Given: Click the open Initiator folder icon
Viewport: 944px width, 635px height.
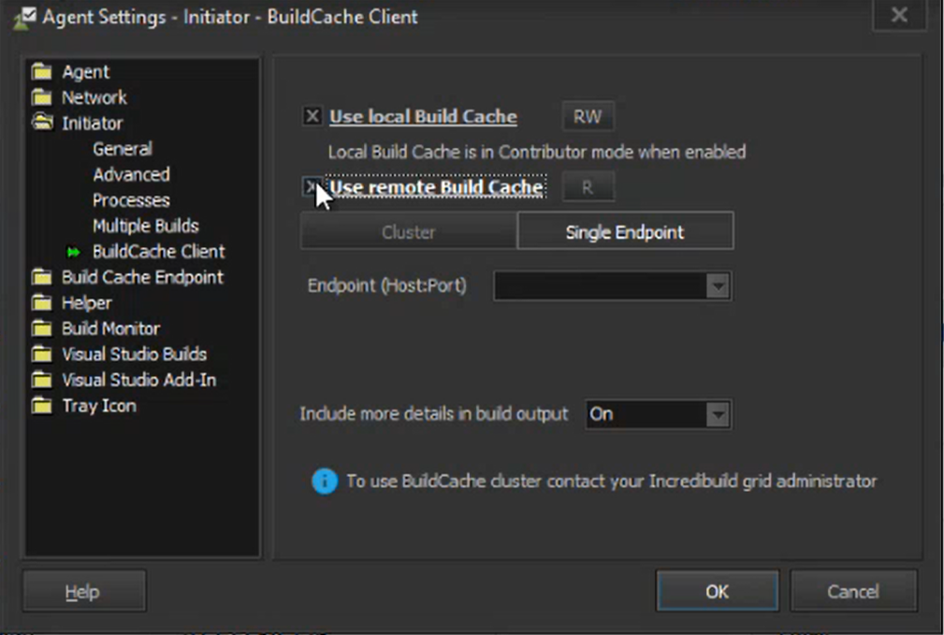Looking at the screenshot, I should [40, 123].
